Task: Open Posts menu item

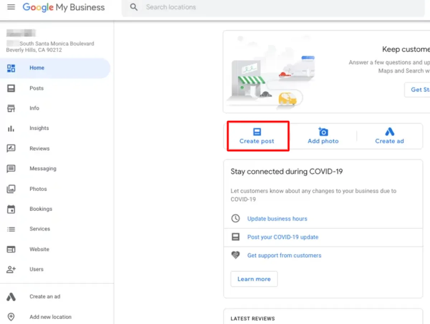Action: pos(37,88)
